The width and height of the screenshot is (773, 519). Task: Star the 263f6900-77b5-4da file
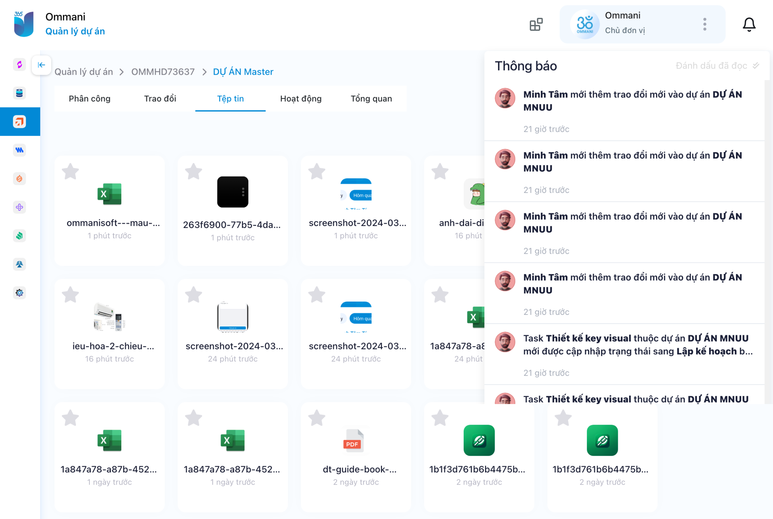[194, 171]
